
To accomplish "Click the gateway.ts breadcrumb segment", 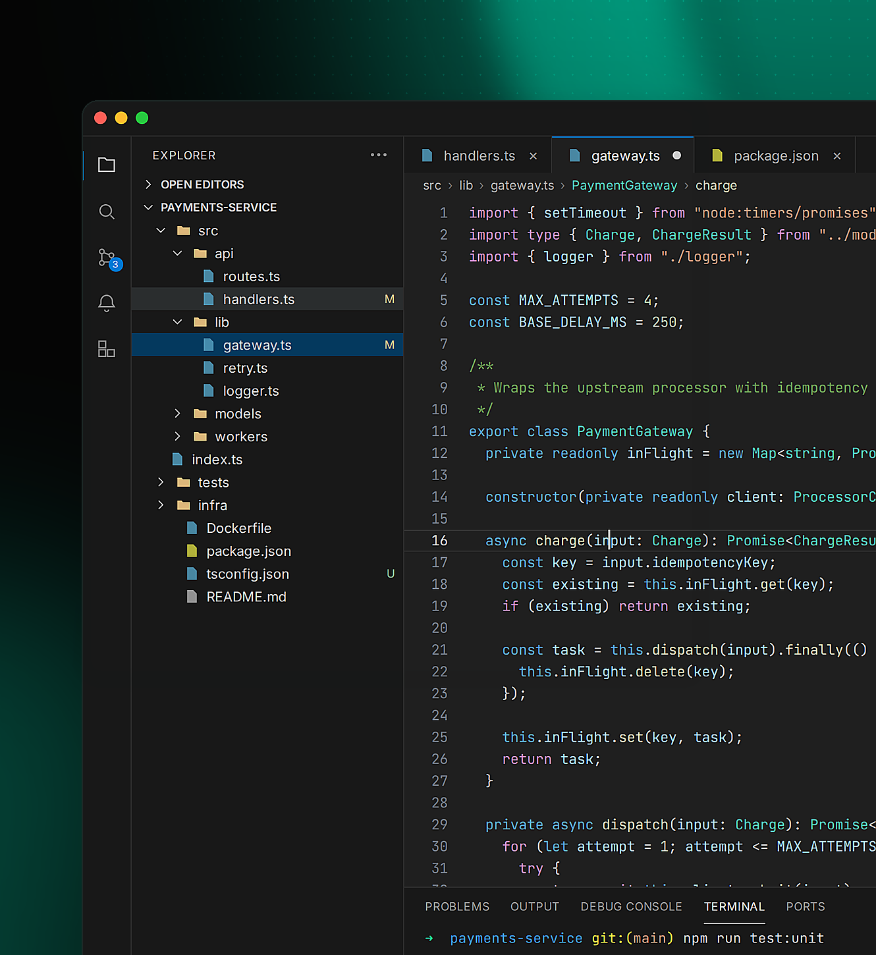I will point(522,186).
